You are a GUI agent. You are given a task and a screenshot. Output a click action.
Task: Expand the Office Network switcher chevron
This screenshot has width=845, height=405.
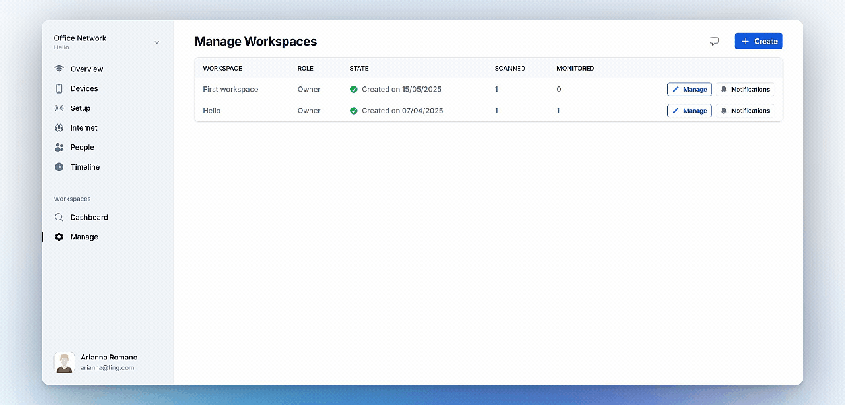coord(157,42)
